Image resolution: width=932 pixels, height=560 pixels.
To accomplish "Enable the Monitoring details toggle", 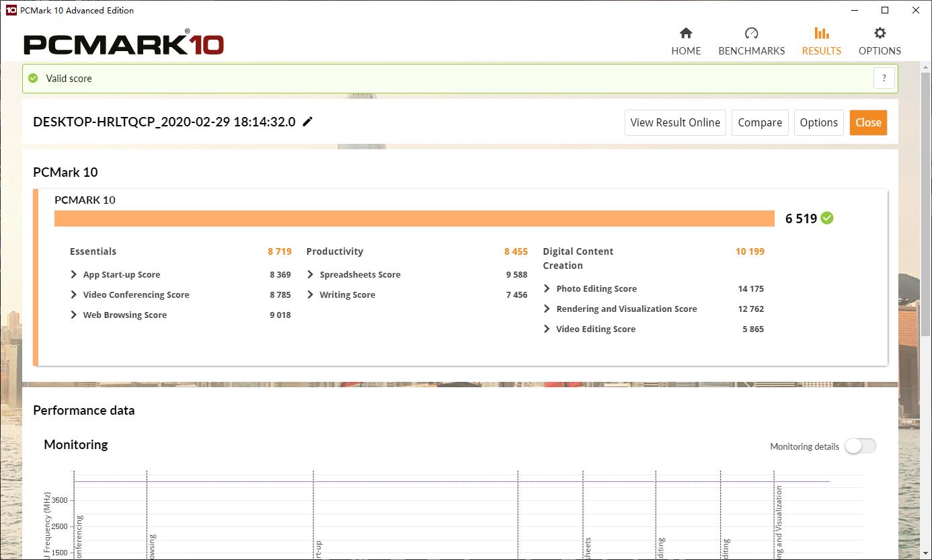I will [860, 446].
